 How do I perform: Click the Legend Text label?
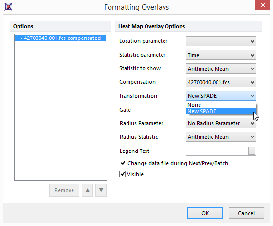point(134,151)
